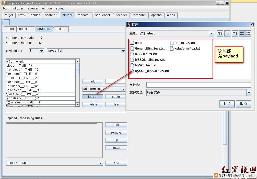Open the intruder menu
This screenshot has width=257, height=179.
point(18,8)
